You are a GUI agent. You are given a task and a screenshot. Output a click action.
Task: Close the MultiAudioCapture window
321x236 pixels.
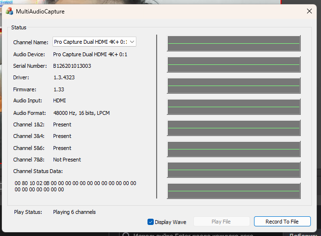coord(309,11)
